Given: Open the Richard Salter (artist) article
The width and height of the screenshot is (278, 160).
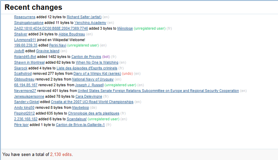Looking at the screenshot, I should pos(84,17).
